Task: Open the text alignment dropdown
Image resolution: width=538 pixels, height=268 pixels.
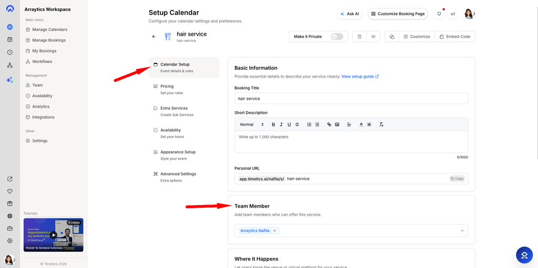Action: click(349, 124)
